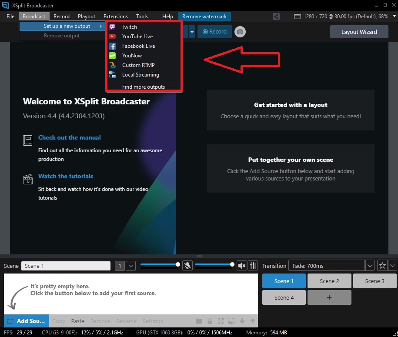Click the fit-to-screen expand icon
Screen dimensions: 398x337
(x=221, y=321)
